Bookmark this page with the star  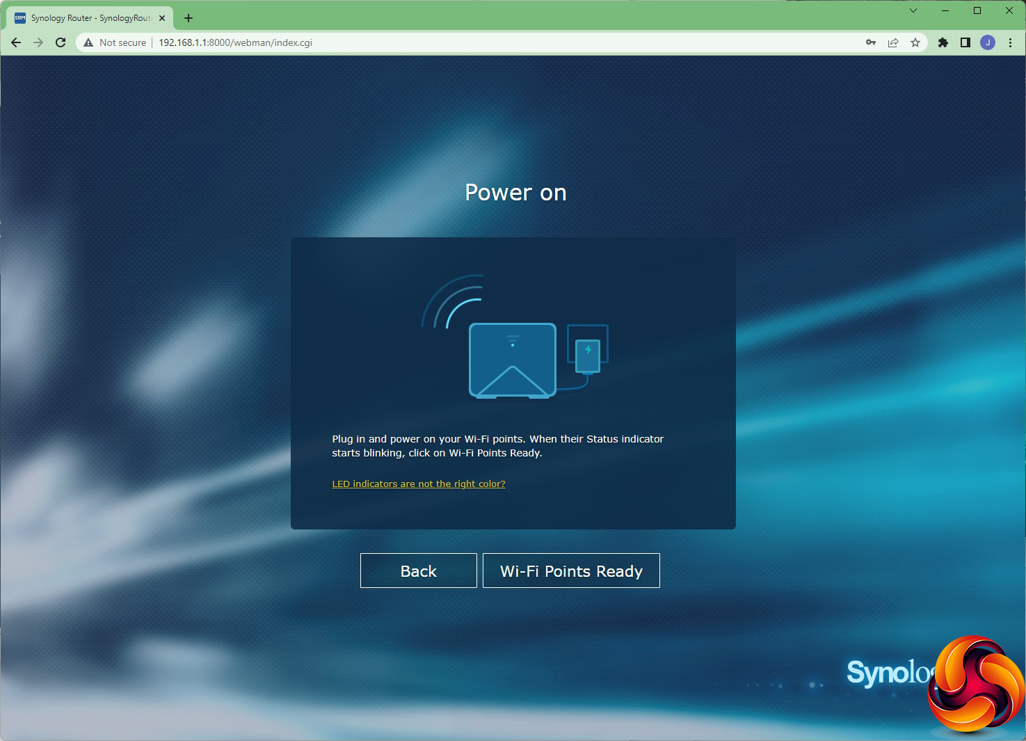coord(915,42)
